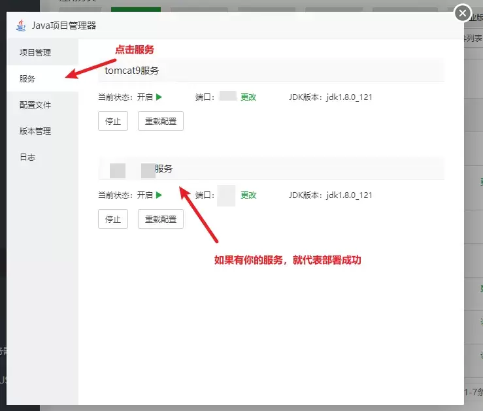Click the second service's section header

[x=163, y=169]
